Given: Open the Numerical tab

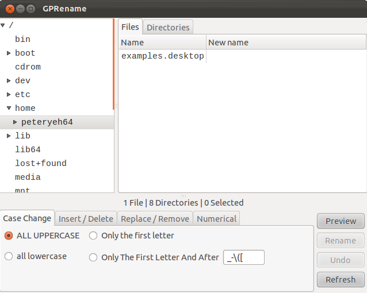Looking at the screenshot, I should [216, 219].
